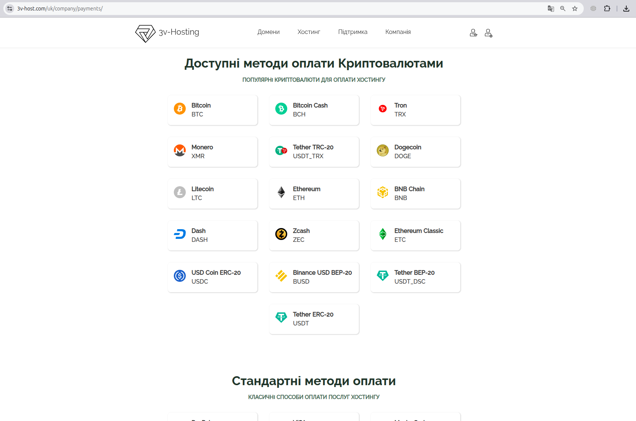Open the Підтримка menu
The image size is (636, 421).
[353, 32]
